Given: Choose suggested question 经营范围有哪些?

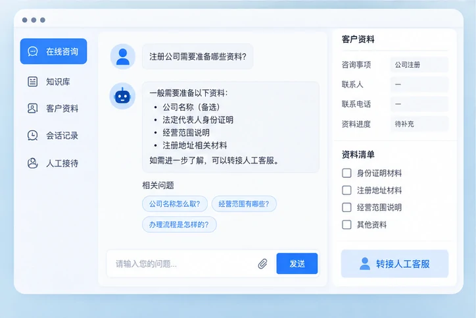Looking at the screenshot, I should pyautogui.click(x=244, y=203).
